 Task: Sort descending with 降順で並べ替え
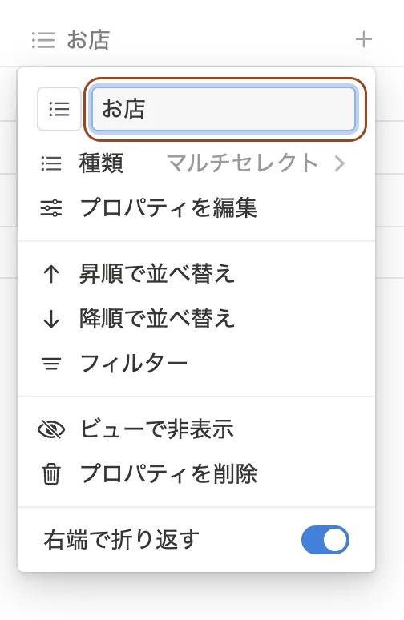click(196, 319)
